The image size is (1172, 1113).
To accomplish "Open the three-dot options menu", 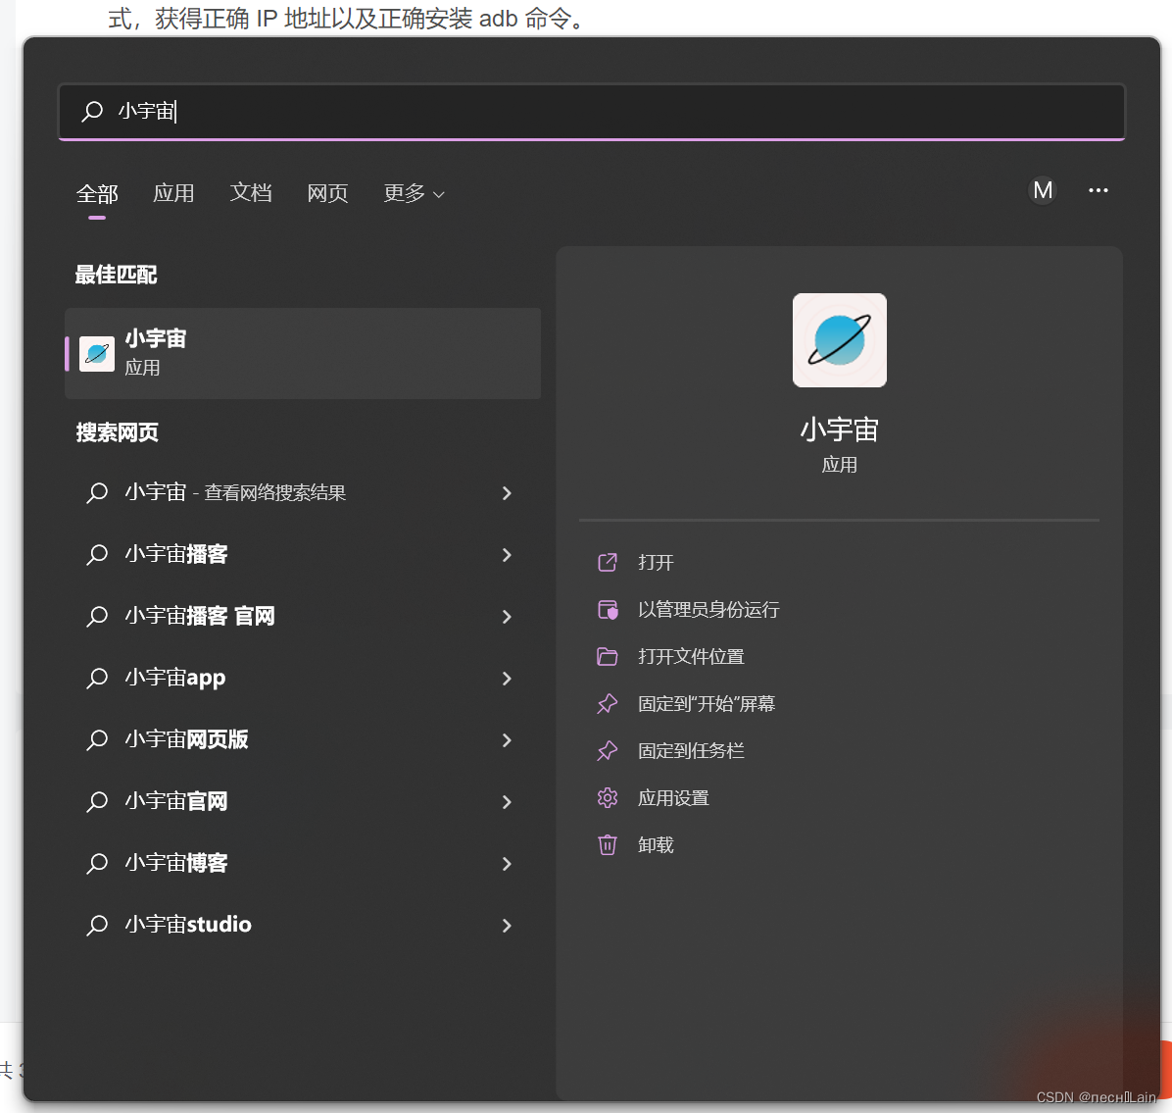I will point(1098,191).
